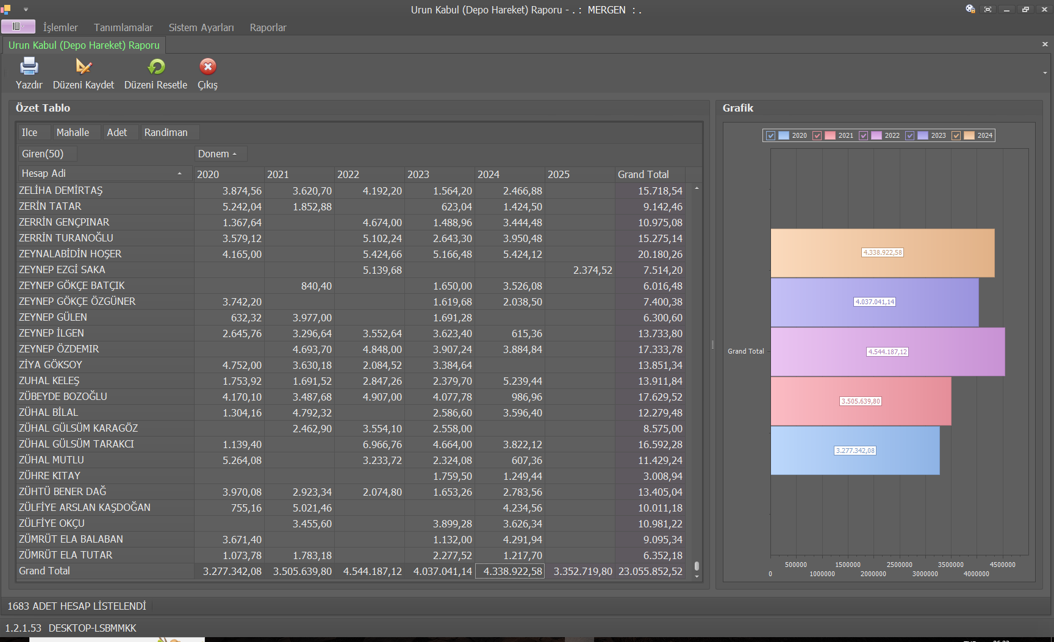This screenshot has height=642, width=1054.
Task: Open the Raporlar menu
Action: pos(268,27)
